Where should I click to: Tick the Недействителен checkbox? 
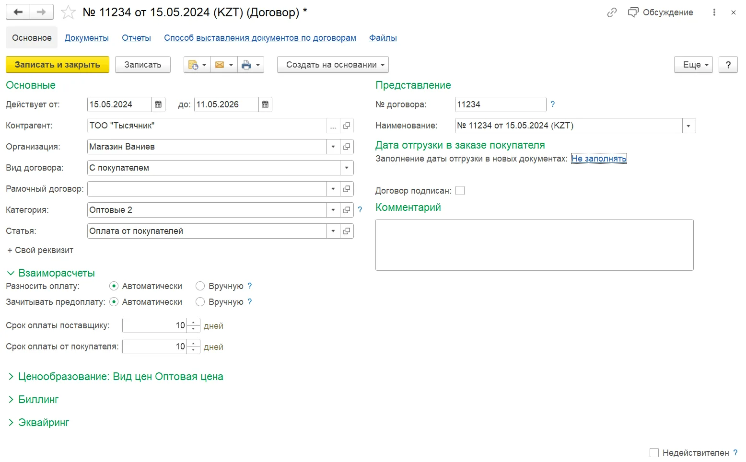[654, 452]
